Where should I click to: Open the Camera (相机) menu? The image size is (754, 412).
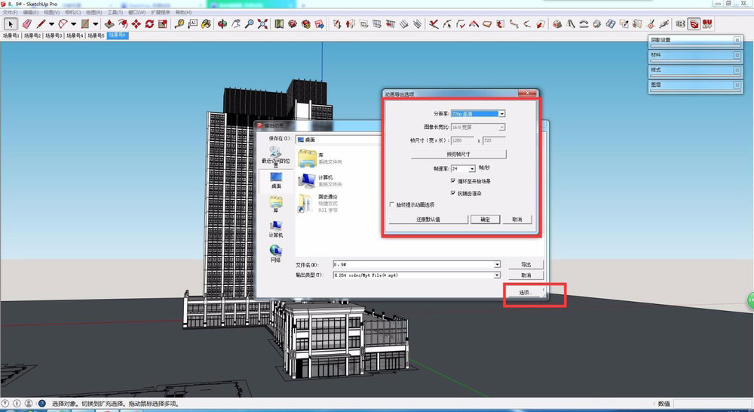pos(72,12)
